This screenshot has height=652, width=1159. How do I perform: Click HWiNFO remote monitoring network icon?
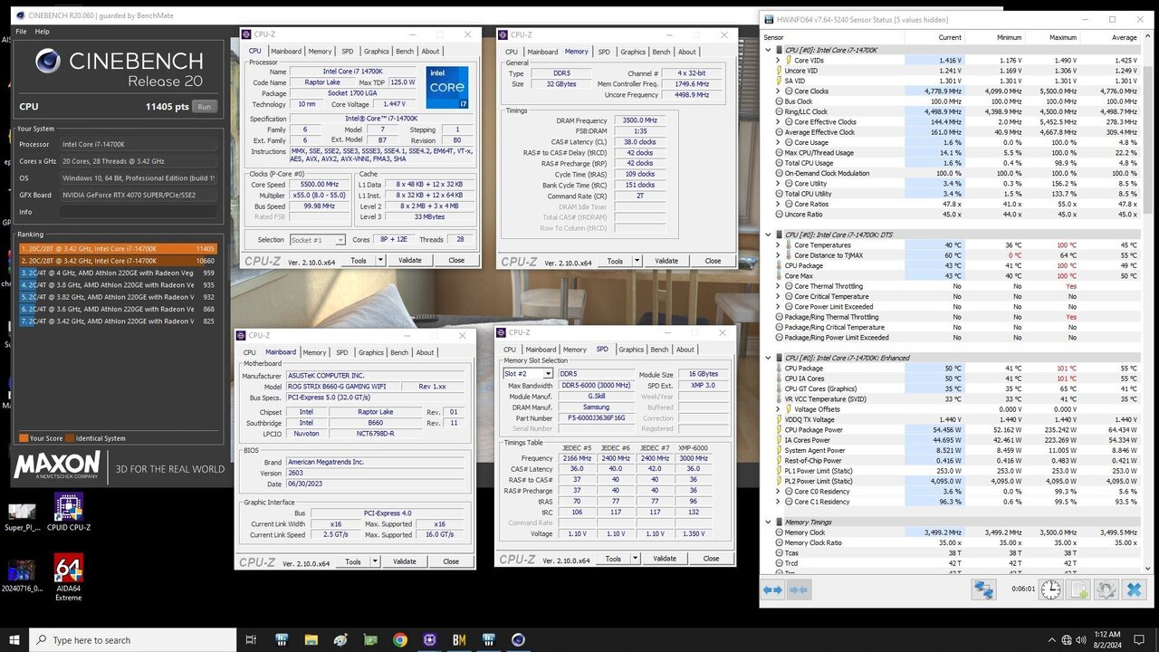point(984,590)
